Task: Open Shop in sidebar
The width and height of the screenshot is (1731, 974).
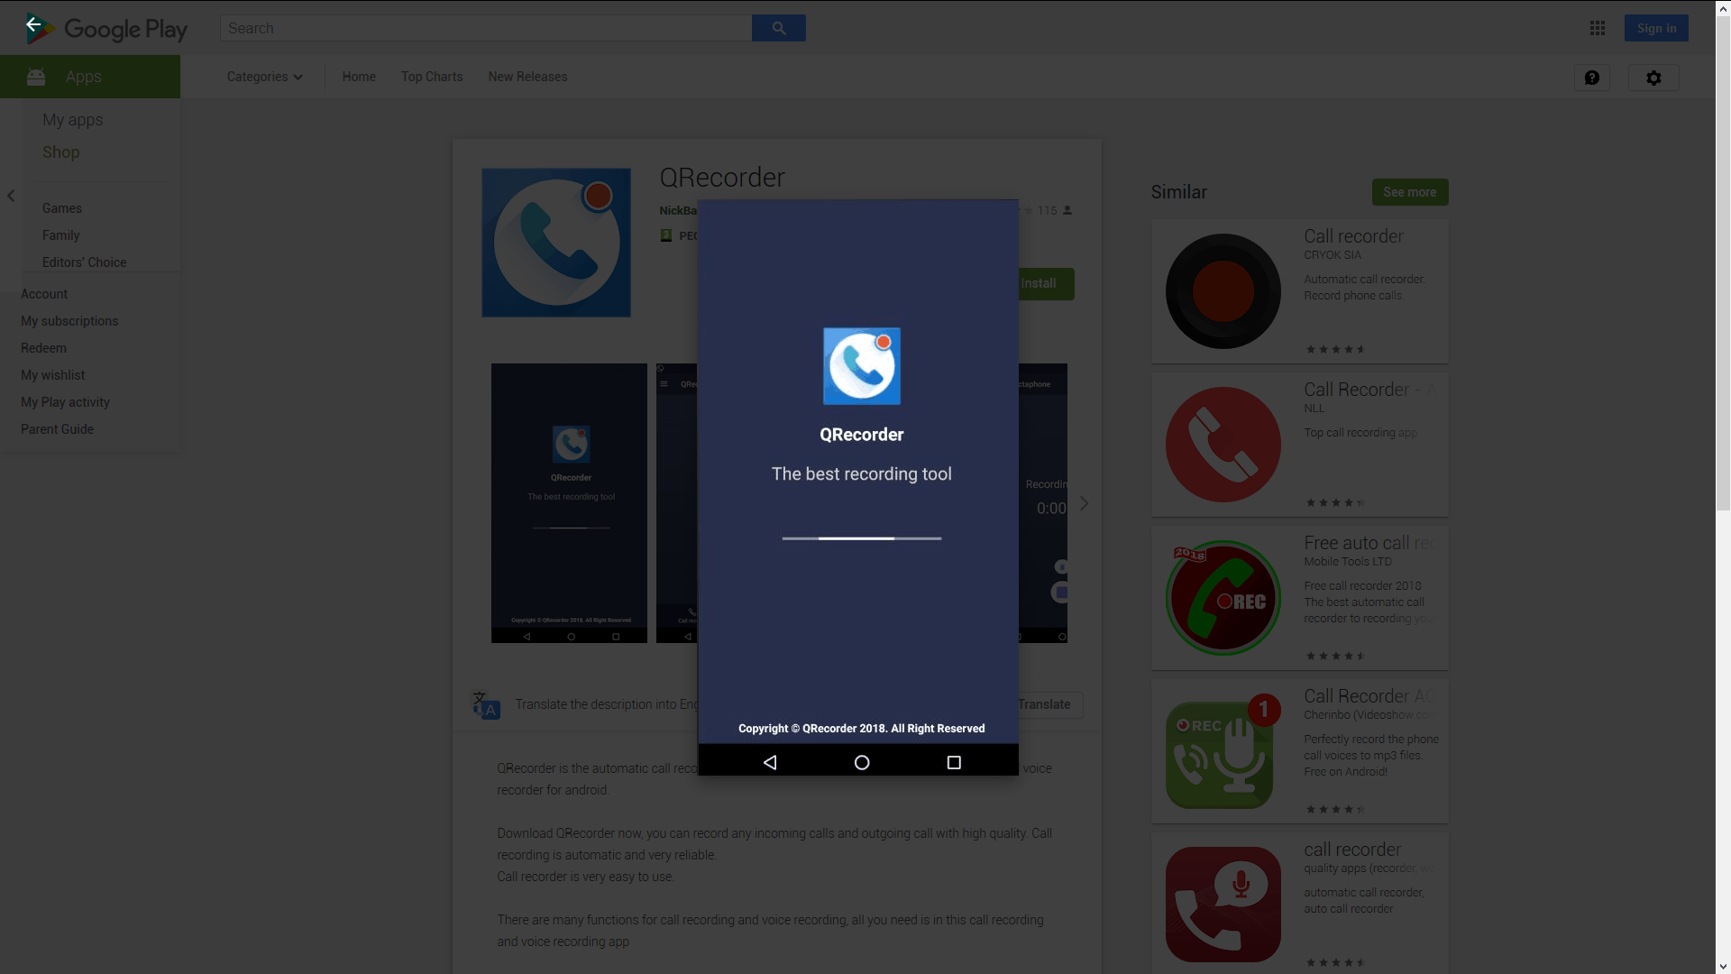Action: 61,152
